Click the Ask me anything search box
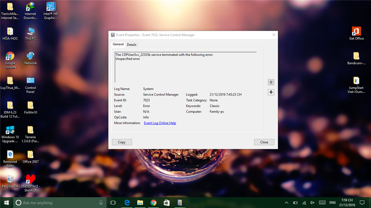 tap(60, 203)
